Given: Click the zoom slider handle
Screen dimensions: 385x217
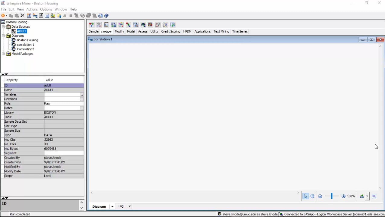Looking at the screenshot, I should tap(332, 196).
